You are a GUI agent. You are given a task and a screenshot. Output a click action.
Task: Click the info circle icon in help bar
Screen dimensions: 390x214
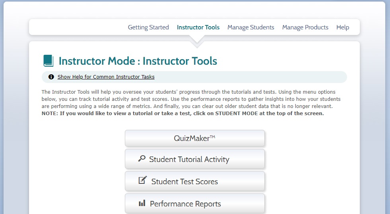[51, 77]
